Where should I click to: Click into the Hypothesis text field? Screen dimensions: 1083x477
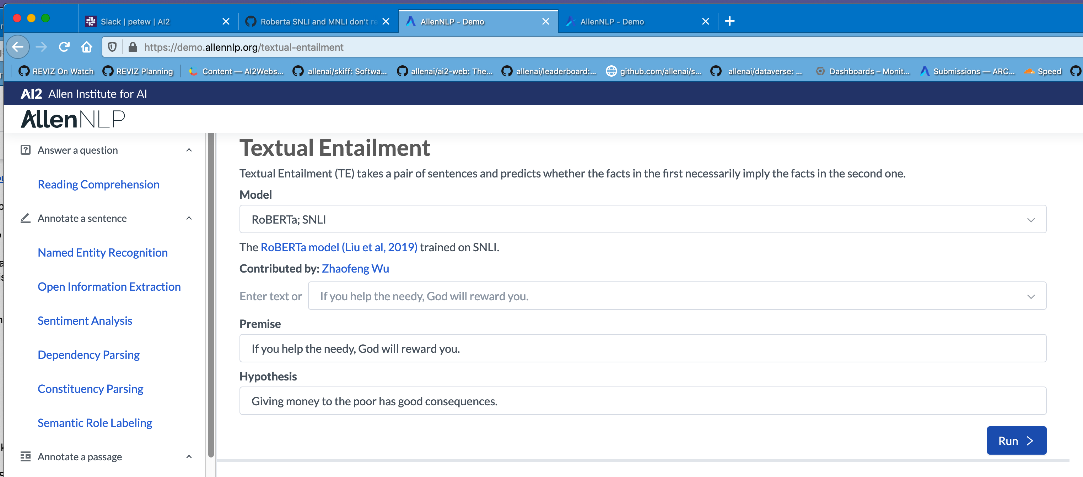(x=642, y=401)
